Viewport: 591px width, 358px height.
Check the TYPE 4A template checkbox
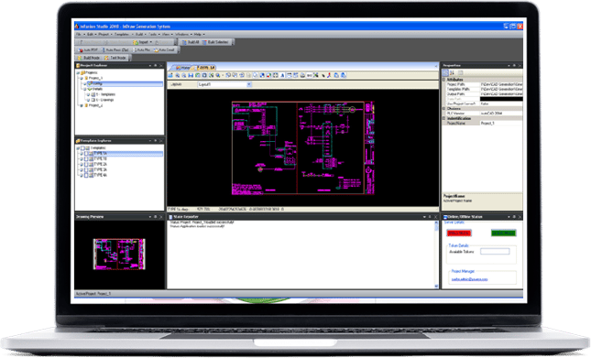[x=86, y=175]
